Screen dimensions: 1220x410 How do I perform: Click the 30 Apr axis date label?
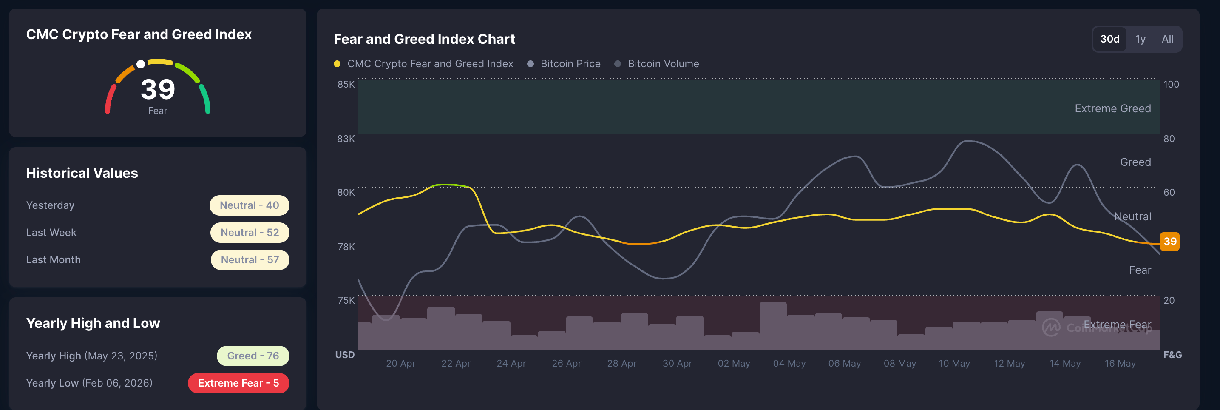[x=677, y=363]
